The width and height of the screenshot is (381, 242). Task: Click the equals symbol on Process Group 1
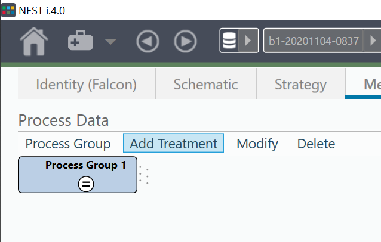pyautogui.click(x=86, y=185)
